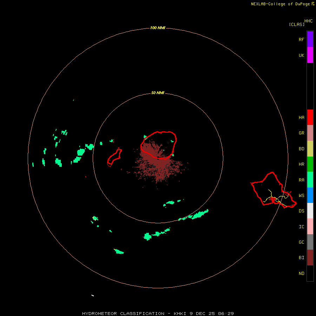Click the WS legend label
The image size is (316, 316).
(x=301, y=196)
